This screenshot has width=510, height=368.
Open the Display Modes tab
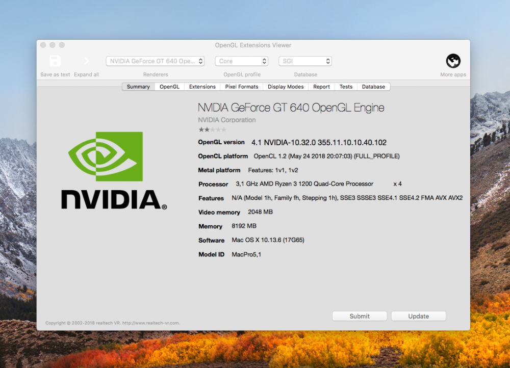pyautogui.click(x=286, y=87)
